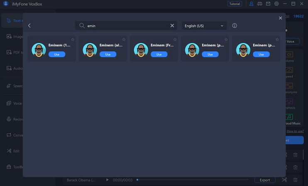Open the Discord community icon

[x=260, y=4]
